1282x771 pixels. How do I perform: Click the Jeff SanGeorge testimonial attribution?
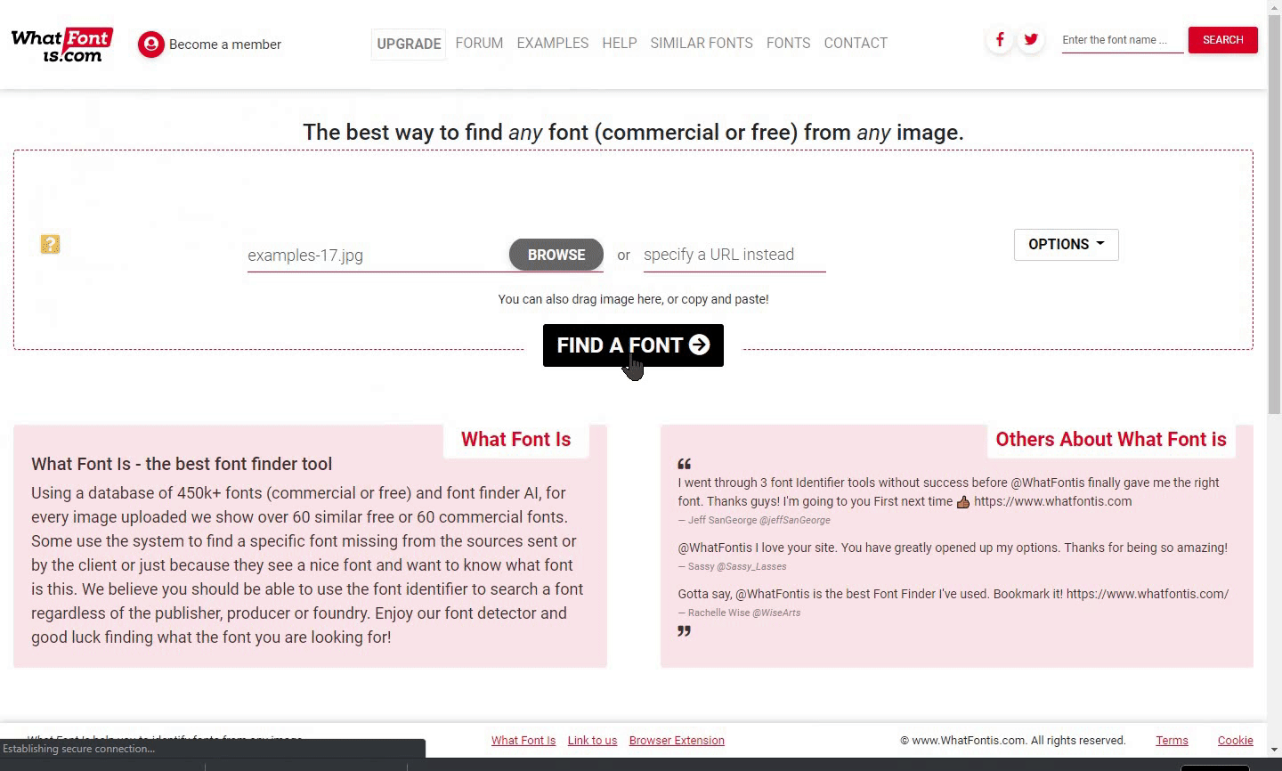pyautogui.click(x=754, y=520)
